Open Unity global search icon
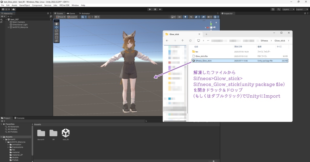 (279, 9)
